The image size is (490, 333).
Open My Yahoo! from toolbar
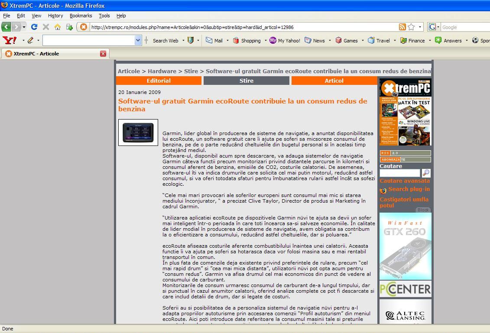click(x=285, y=40)
